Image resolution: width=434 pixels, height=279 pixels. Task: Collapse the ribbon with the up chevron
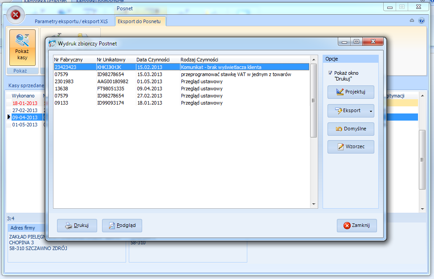412,20
